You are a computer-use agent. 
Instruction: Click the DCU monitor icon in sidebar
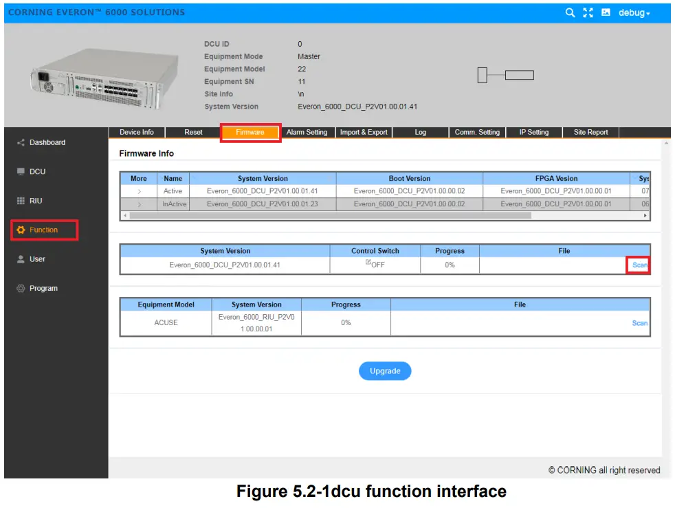(20, 172)
